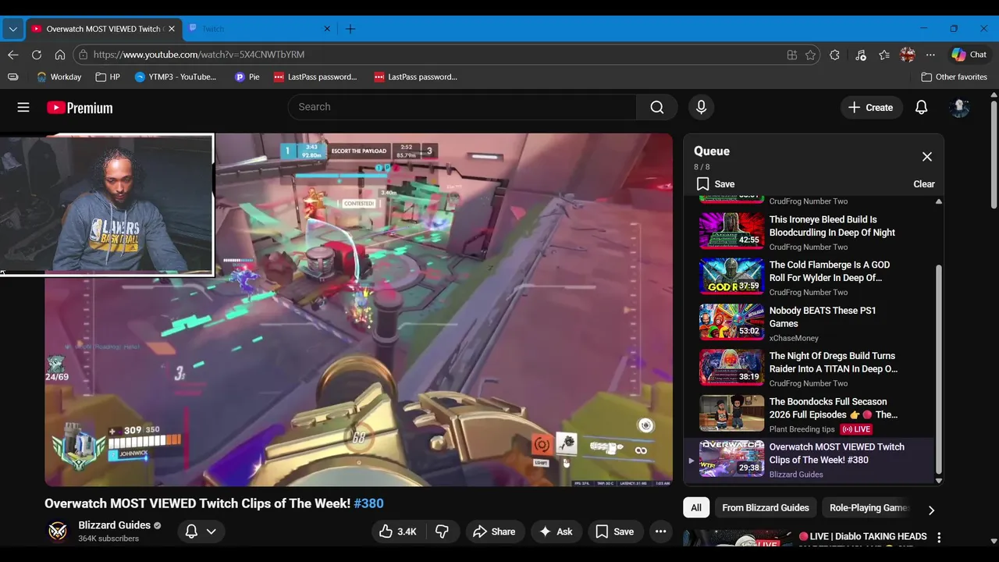Open options for the Diablo live video
Image resolution: width=999 pixels, height=562 pixels.
(x=939, y=538)
